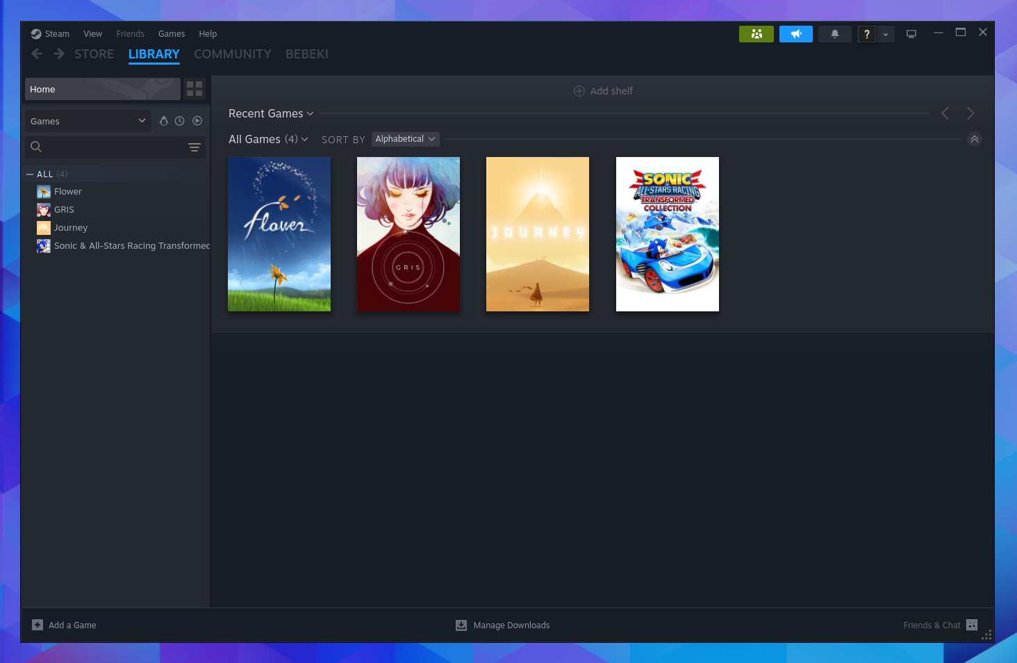Click the Steam logo in the menu bar
Screen dimensions: 1017x663
[36, 33]
